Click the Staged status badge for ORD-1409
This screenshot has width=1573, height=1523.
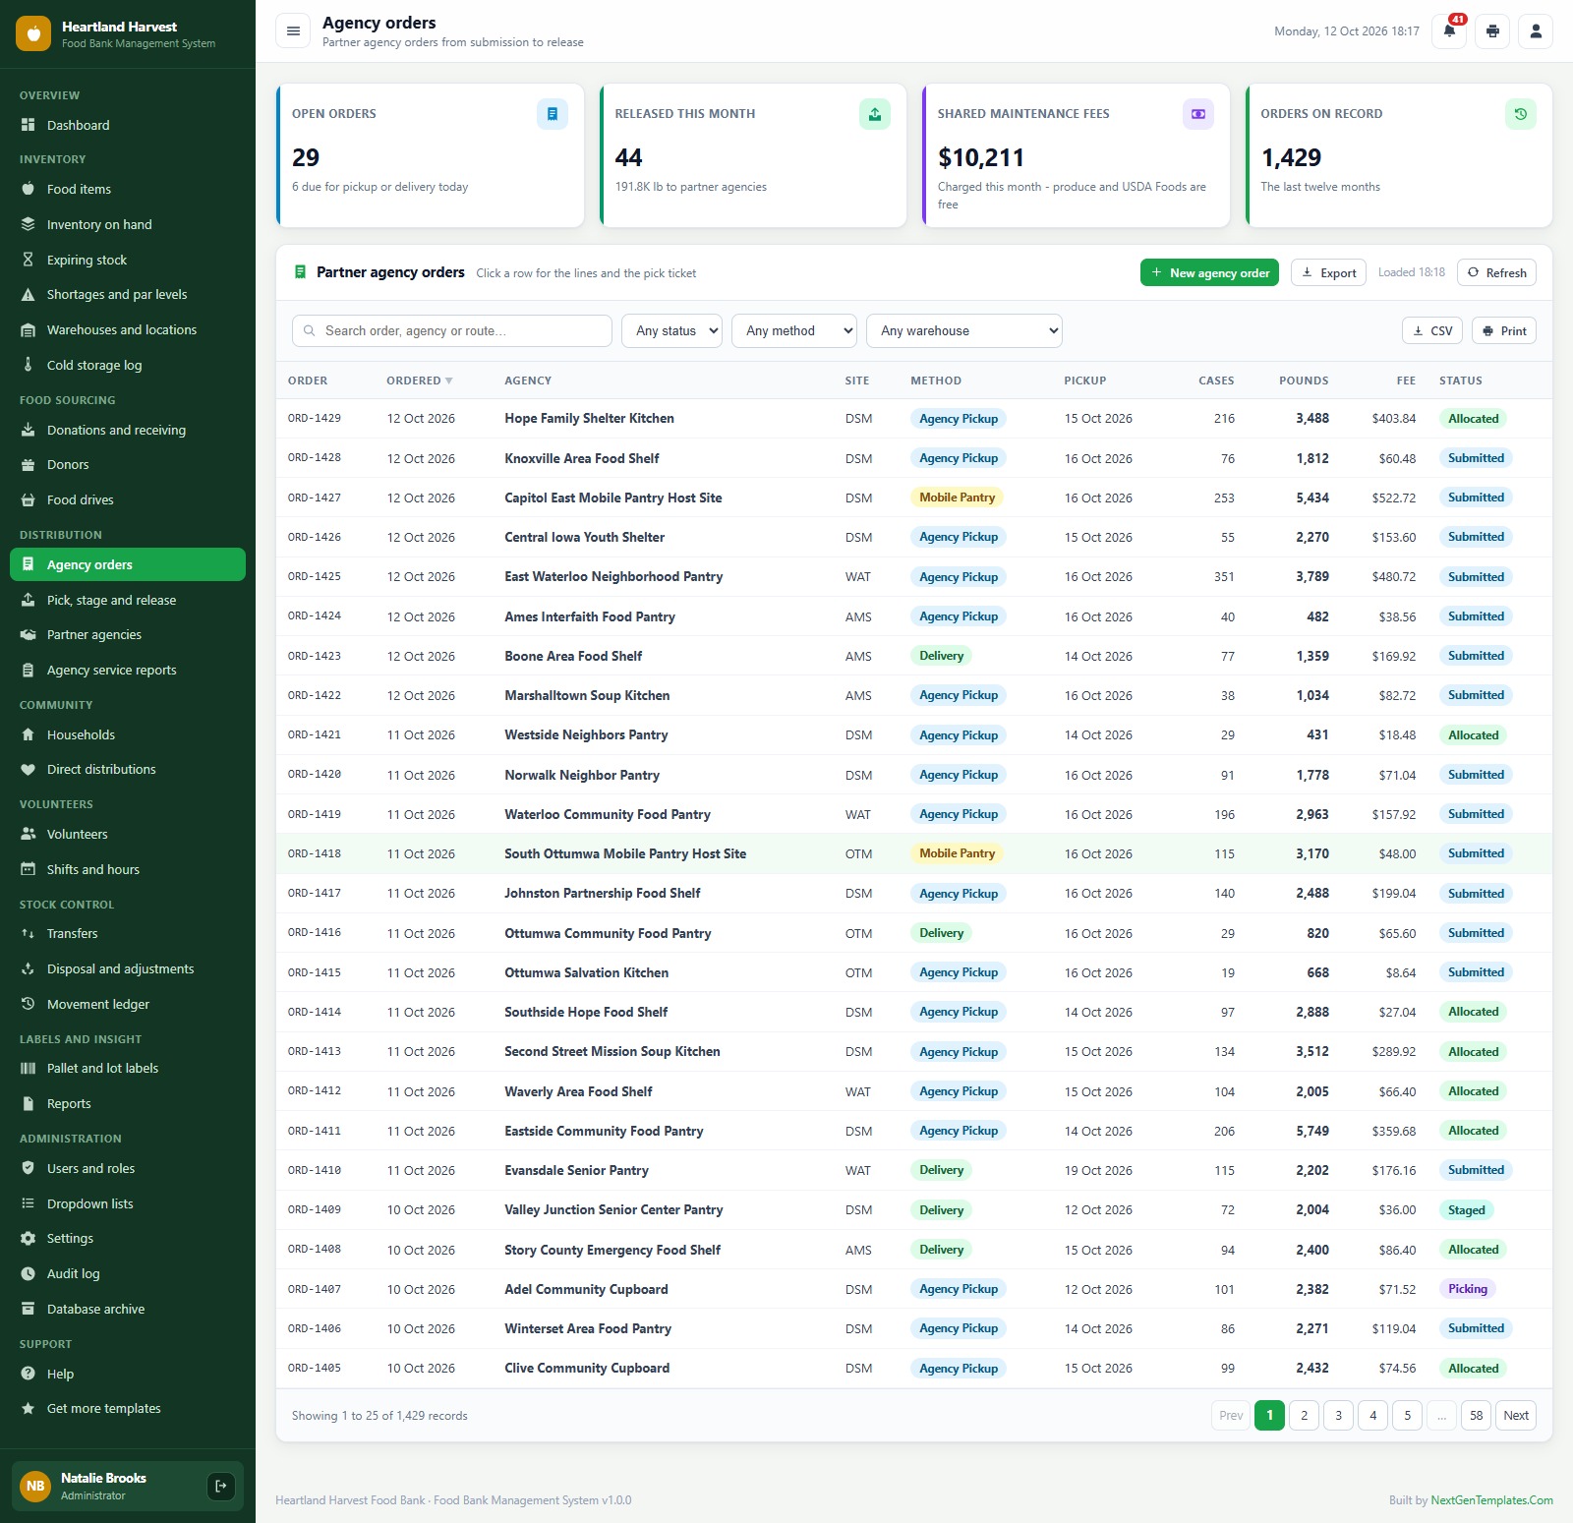tap(1466, 1210)
